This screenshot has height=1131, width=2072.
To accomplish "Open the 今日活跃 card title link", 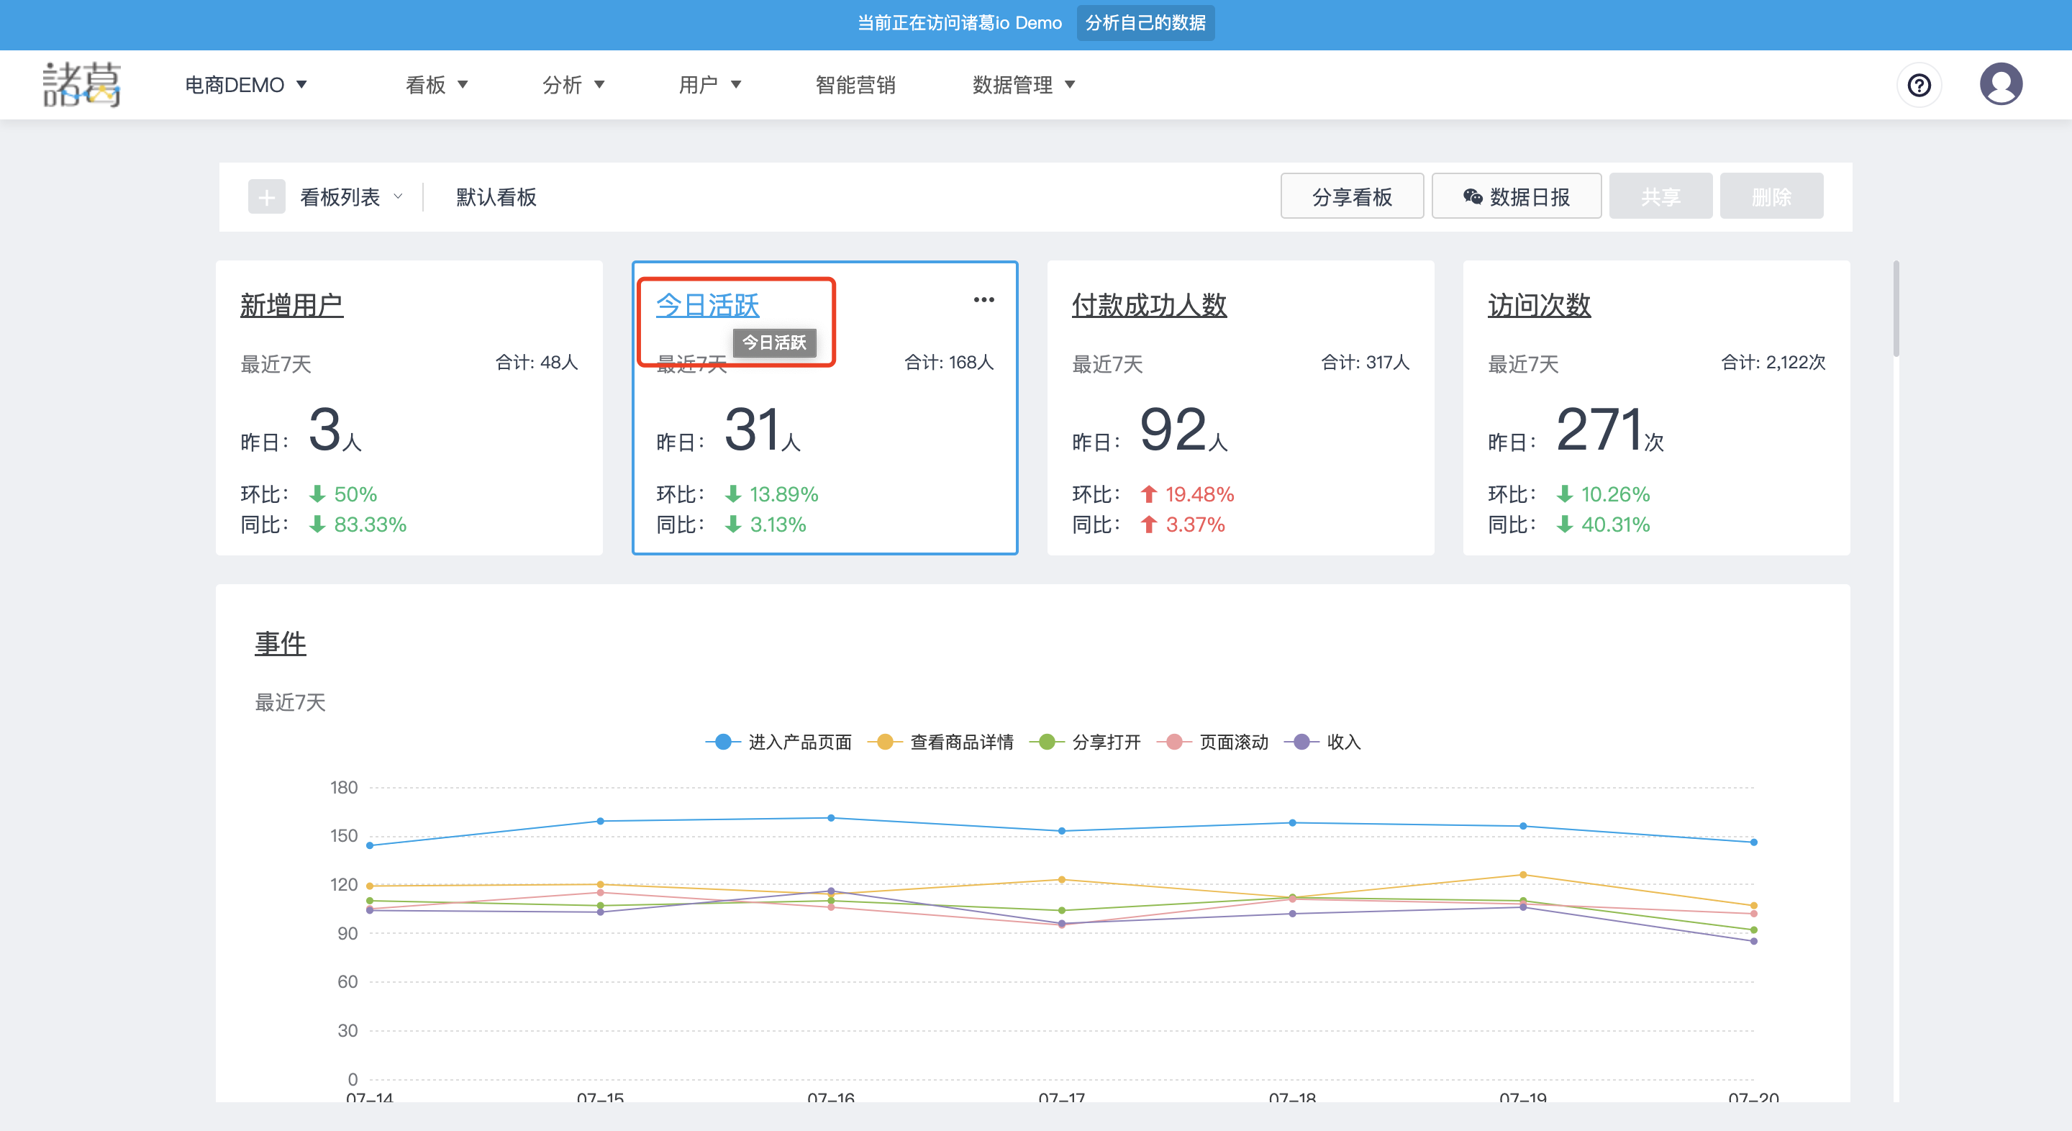I will coord(707,305).
